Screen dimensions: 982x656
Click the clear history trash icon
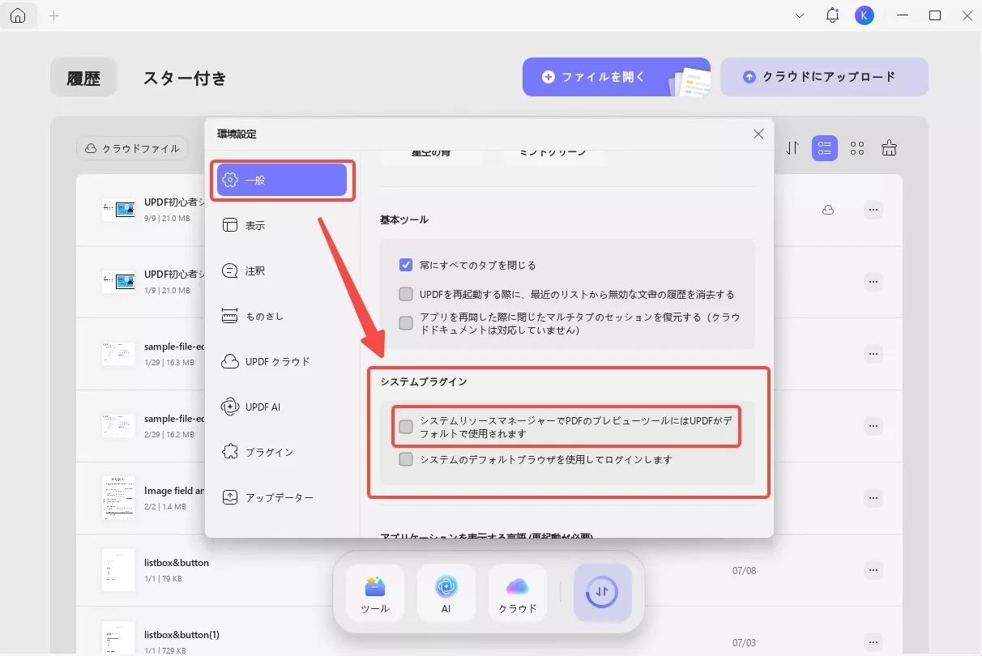click(890, 148)
